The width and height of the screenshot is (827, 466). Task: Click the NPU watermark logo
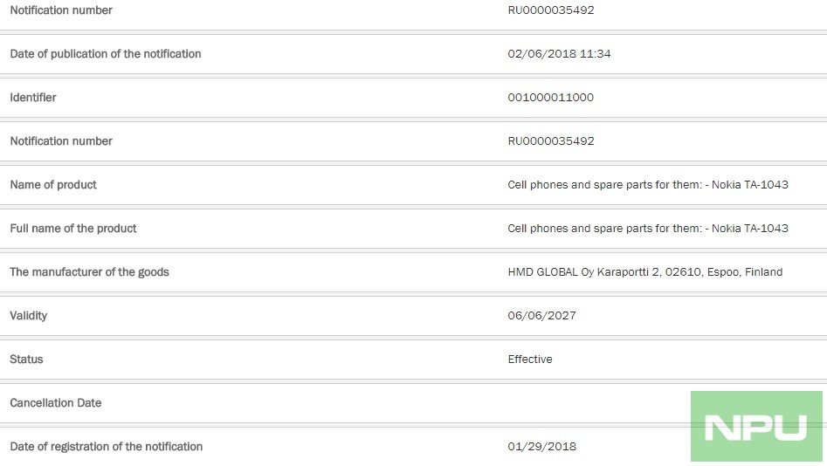point(756,427)
